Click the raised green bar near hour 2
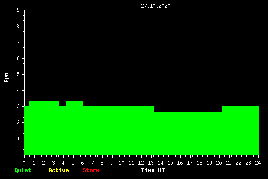 click(x=44, y=128)
